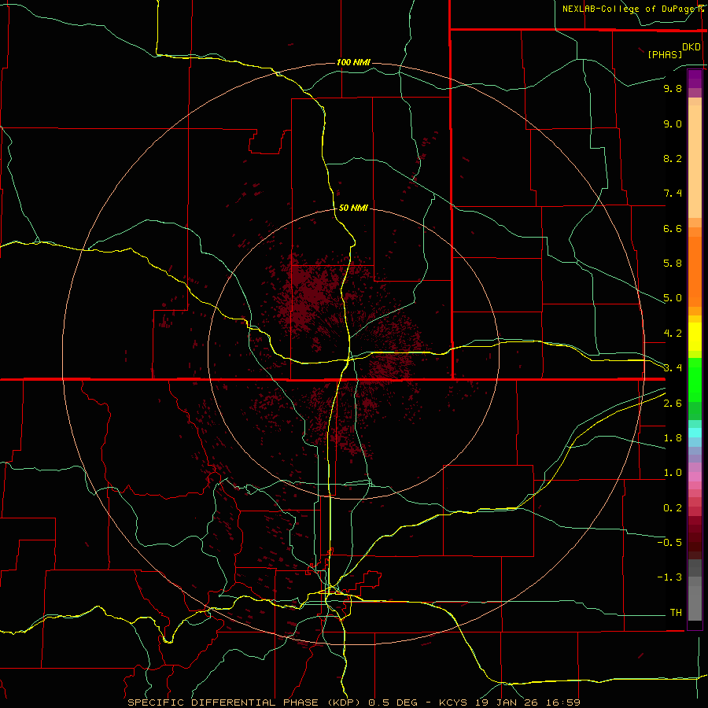
Task: Pick the cyan band beside 1.8 on scale
Action: point(695,433)
